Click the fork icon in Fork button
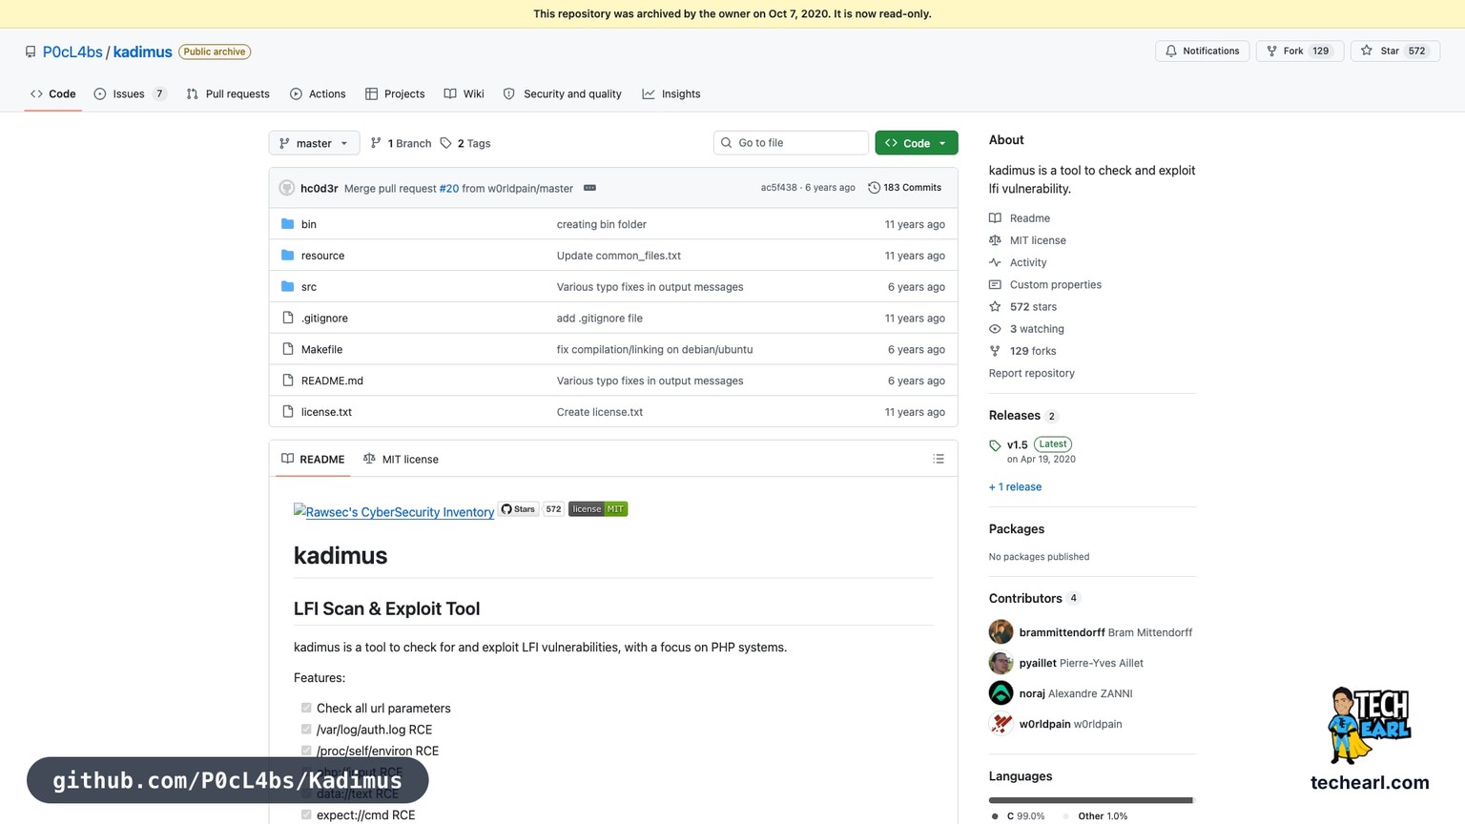 (1271, 51)
